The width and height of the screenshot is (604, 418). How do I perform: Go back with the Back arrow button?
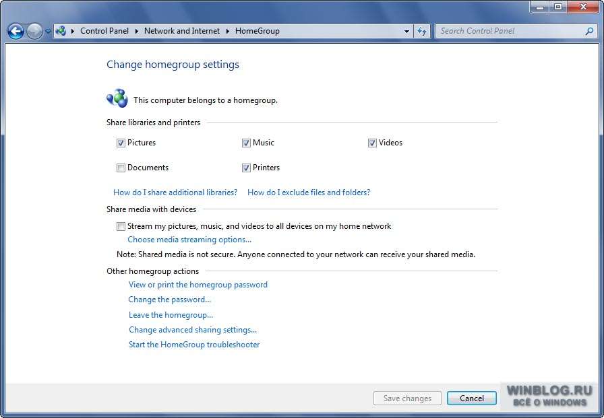[16, 31]
